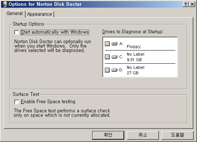Select the No Label 9.31 GB drive entry
The image size is (197, 142).
tap(140, 57)
